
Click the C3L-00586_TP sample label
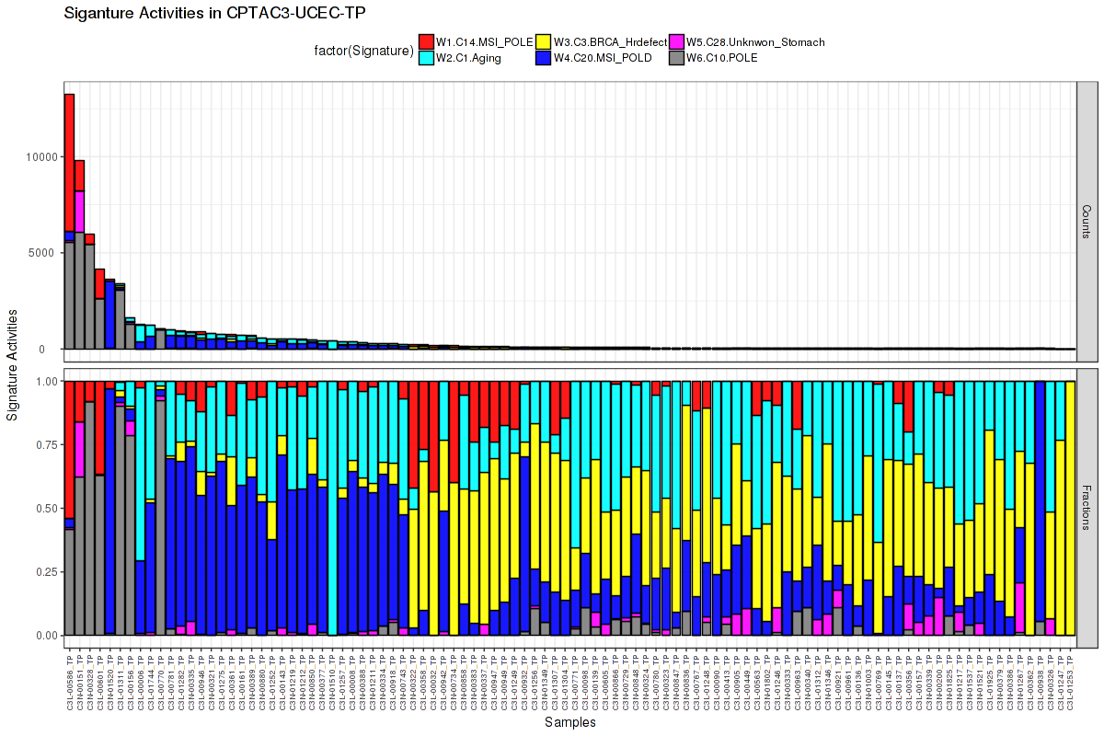coord(70,682)
